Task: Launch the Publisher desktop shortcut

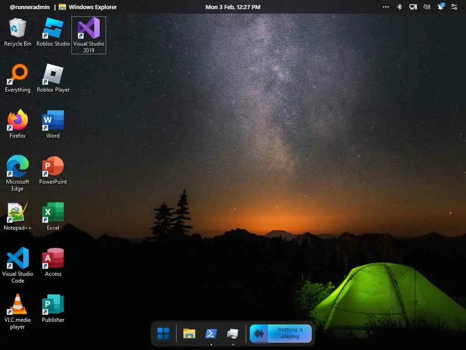Action: coord(53,309)
